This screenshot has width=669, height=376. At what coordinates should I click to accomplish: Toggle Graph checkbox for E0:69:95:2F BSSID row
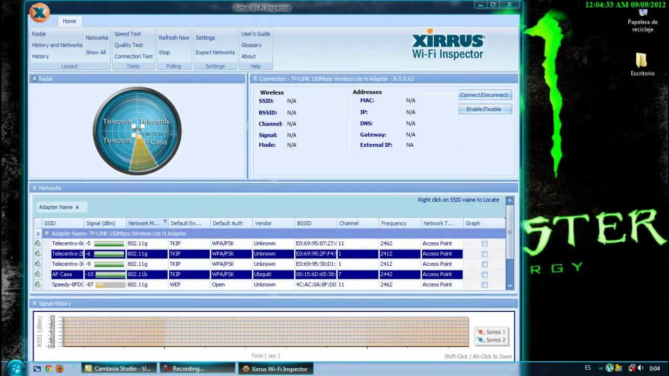coord(485,254)
